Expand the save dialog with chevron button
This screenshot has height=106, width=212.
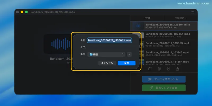point(129,54)
